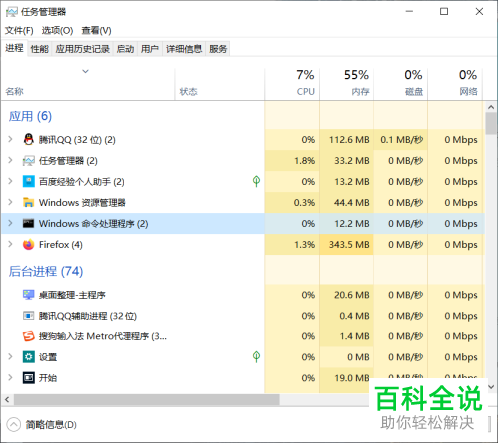Viewport: 498px width, 443px height.
Task: Click the vertical scrollbar thumb
Action: pyautogui.click(x=491, y=123)
